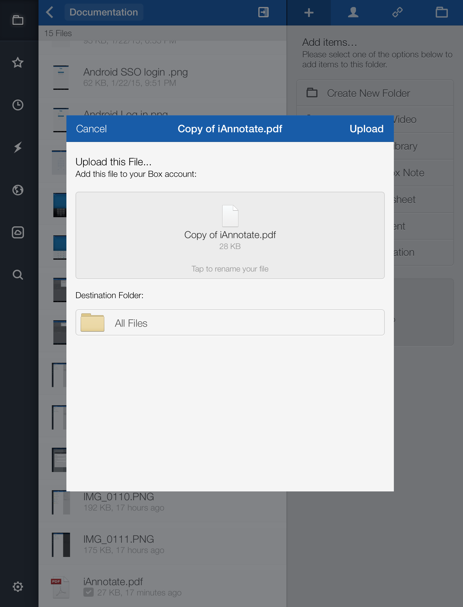Tap Upload in the dialog header
This screenshot has width=463, height=607.
pyautogui.click(x=366, y=129)
